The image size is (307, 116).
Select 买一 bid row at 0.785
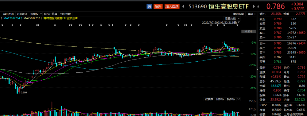[282, 43]
